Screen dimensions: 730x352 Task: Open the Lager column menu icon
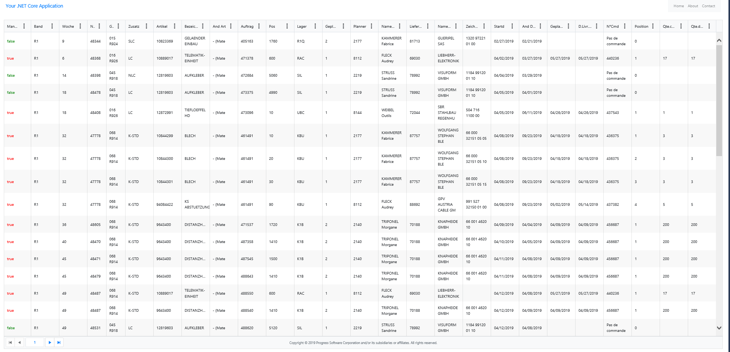[315, 26]
